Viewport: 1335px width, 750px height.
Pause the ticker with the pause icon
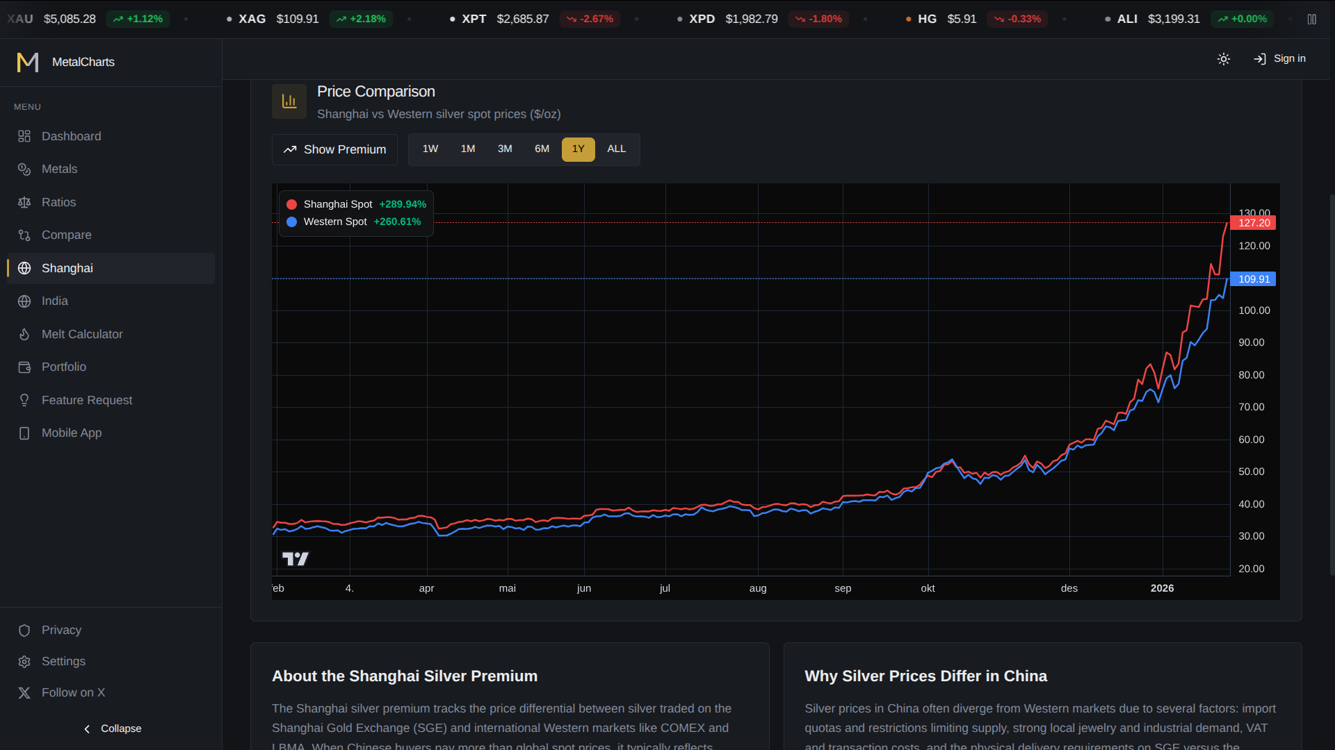(1311, 19)
